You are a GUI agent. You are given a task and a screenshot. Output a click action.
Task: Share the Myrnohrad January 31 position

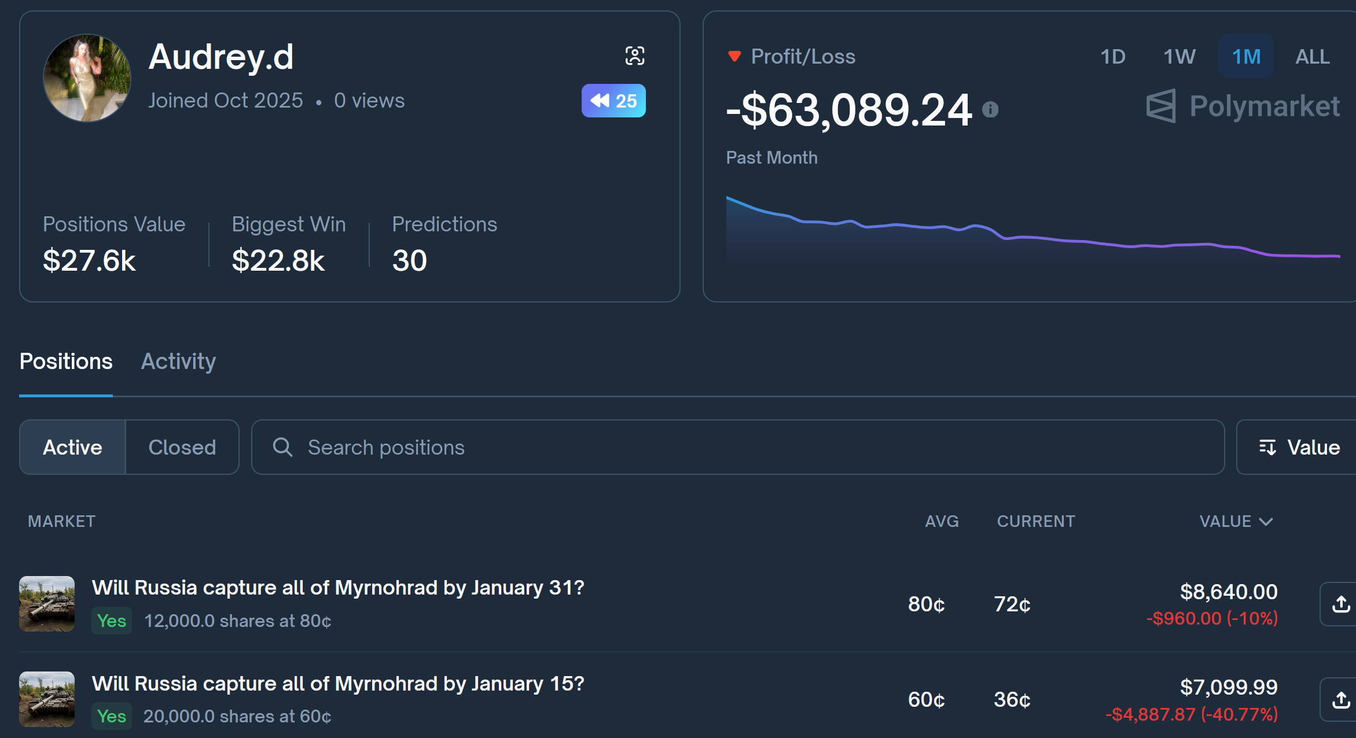1340,604
